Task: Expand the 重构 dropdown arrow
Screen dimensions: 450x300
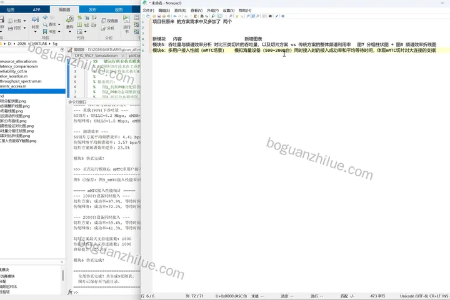Action: [x=70, y=32]
